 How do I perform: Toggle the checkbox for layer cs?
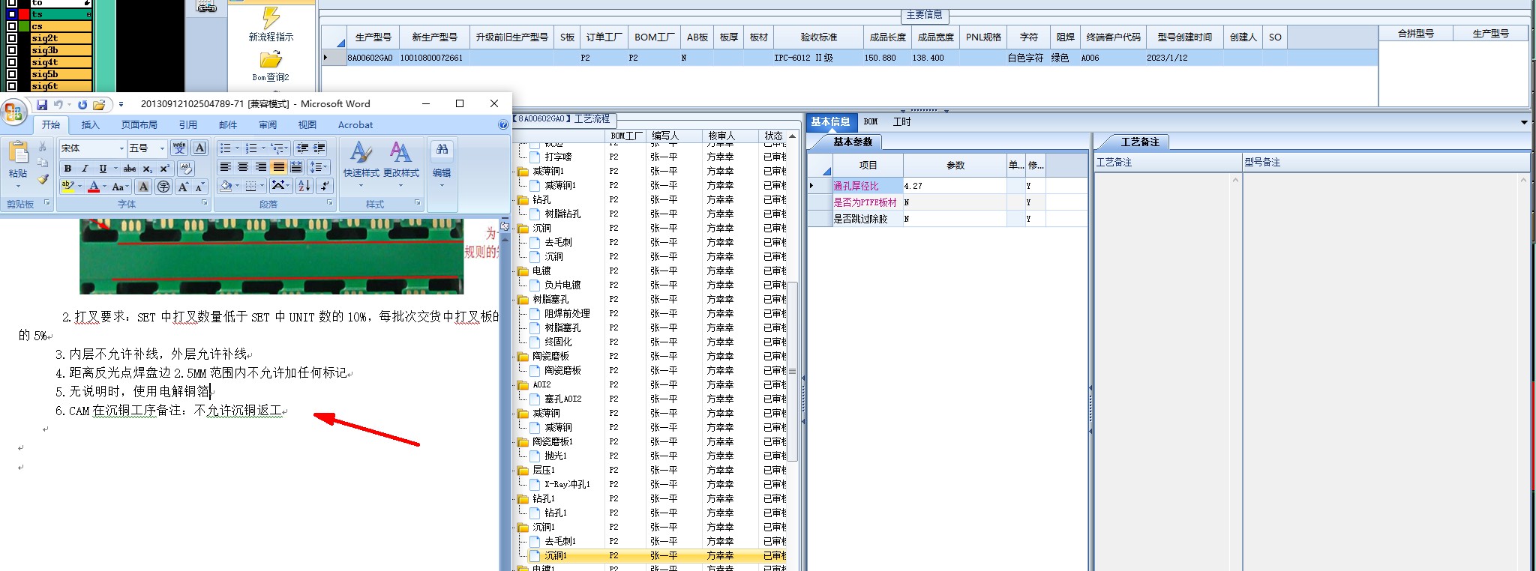12,26
